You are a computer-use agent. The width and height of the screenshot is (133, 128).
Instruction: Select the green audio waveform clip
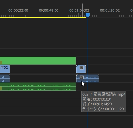click(x=38, y=87)
